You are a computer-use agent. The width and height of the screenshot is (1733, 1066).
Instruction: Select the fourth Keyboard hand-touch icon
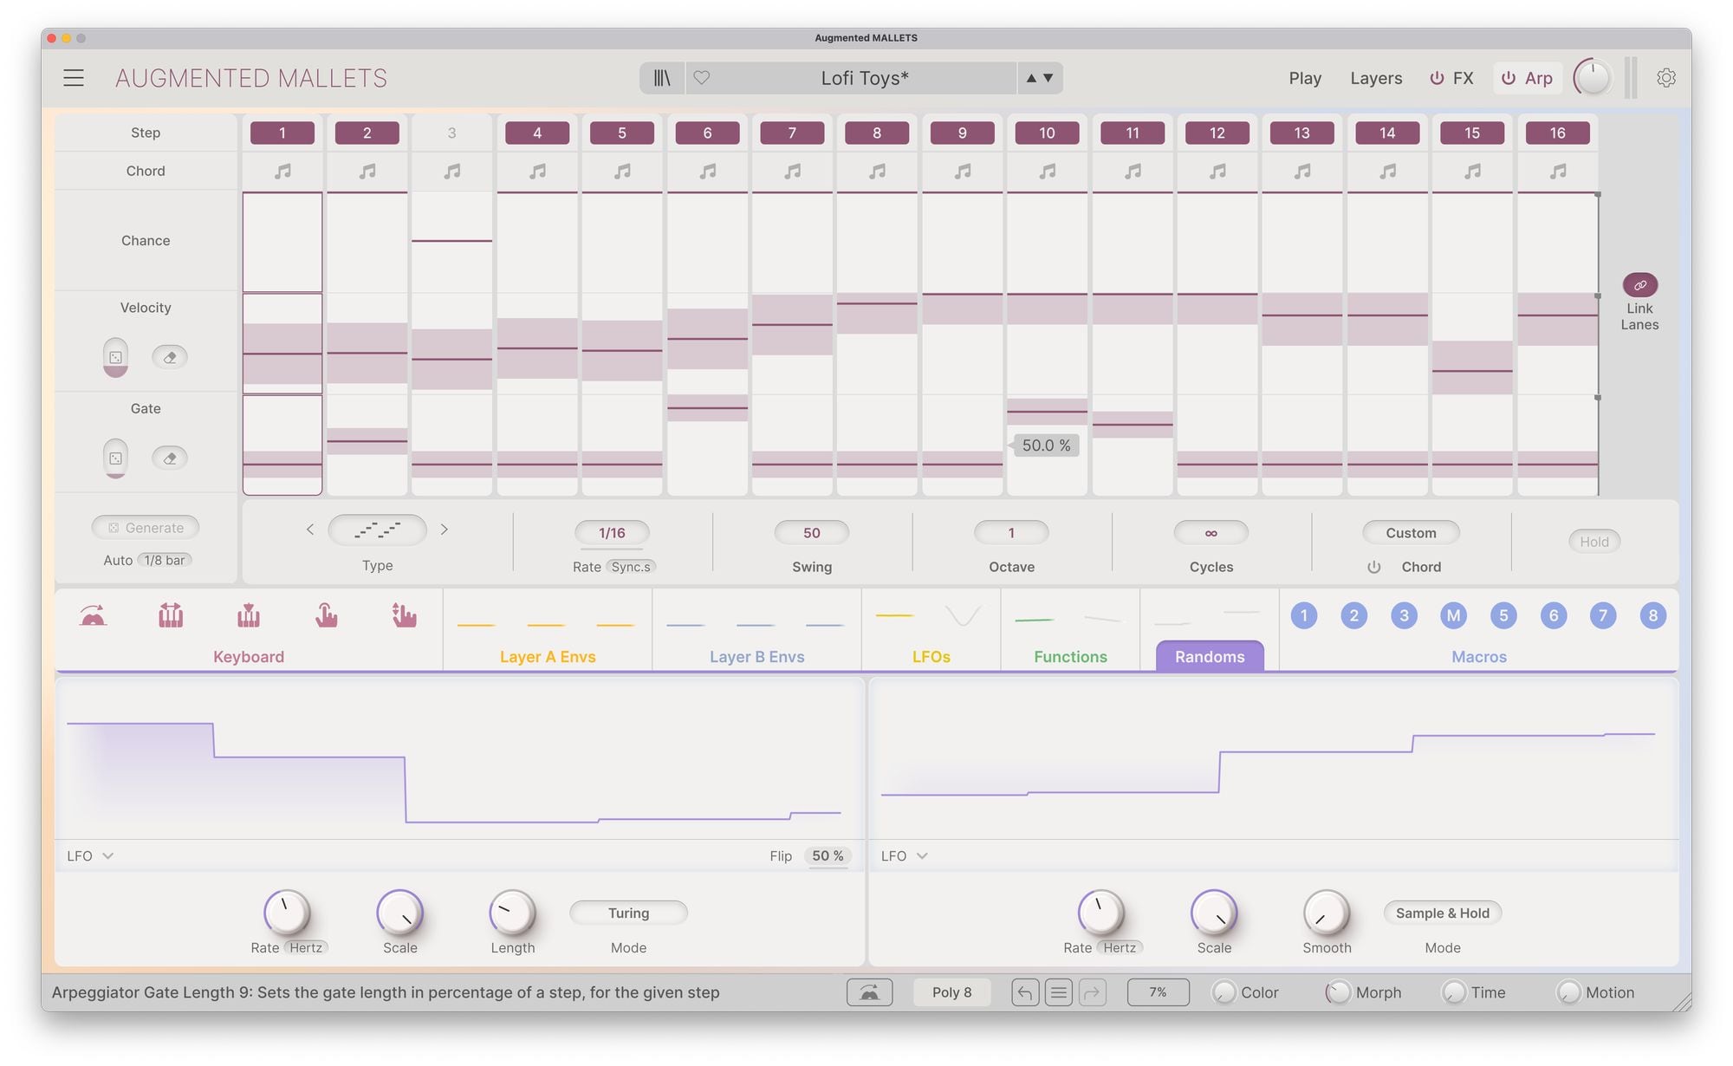click(x=326, y=616)
